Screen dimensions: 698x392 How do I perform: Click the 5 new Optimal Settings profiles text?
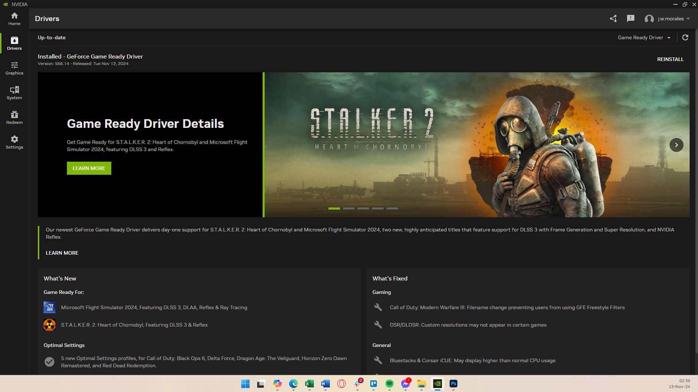204,362
